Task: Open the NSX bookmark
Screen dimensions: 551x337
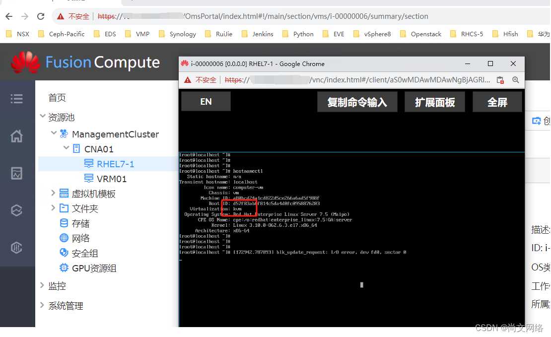Action: (x=18, y=34)
